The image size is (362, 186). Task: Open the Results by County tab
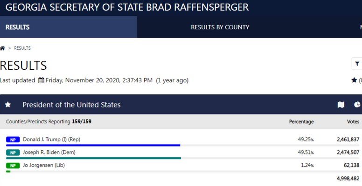click(220, 27)
